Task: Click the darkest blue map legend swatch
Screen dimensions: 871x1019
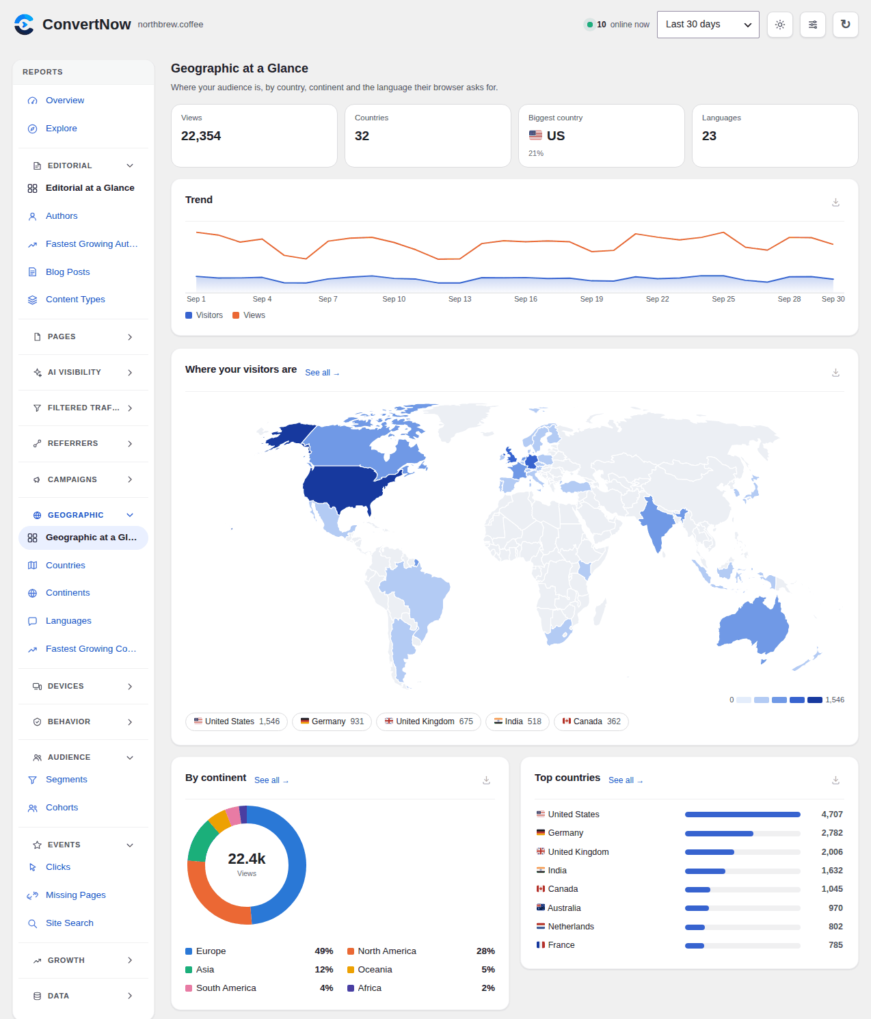Action: (815, 700)
